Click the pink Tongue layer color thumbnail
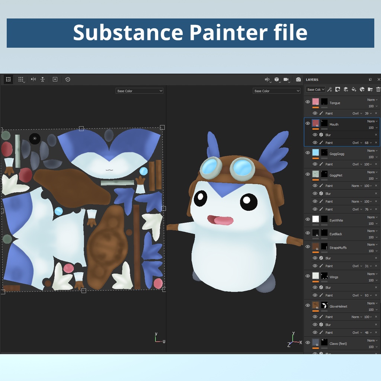Viewport: 381px width, 381px height. 316,102
